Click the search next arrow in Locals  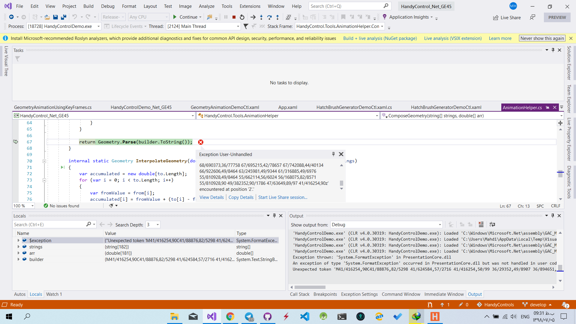pyautogui.click(x=110, y=224)
